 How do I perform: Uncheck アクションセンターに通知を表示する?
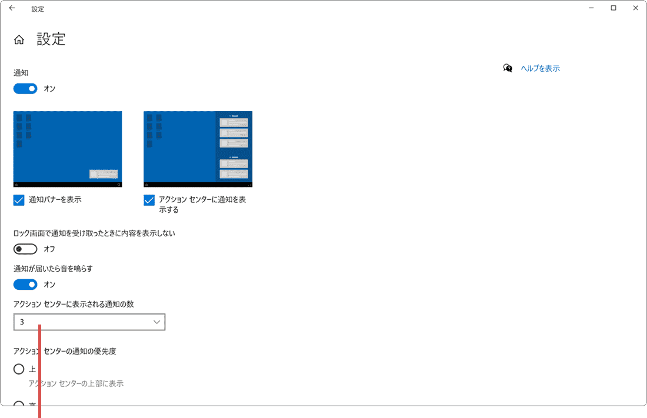pyautogui.click(x=149, y=200)
